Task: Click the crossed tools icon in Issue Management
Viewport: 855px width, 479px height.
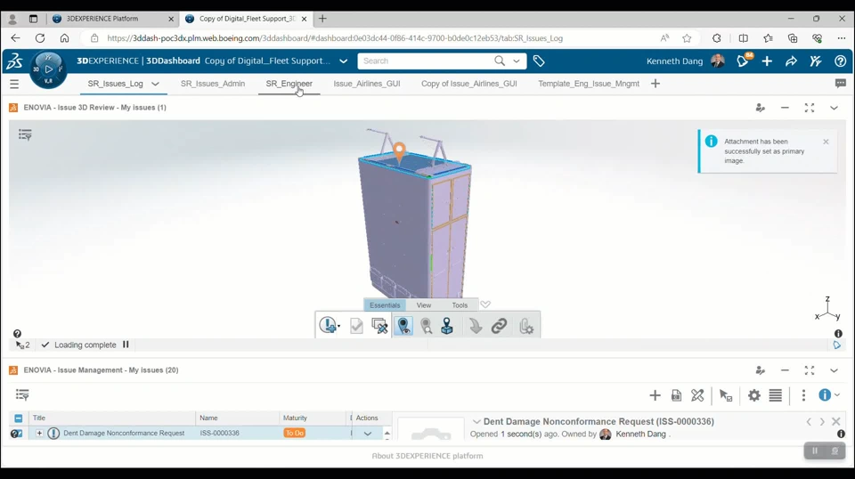Action: [697, 395]
